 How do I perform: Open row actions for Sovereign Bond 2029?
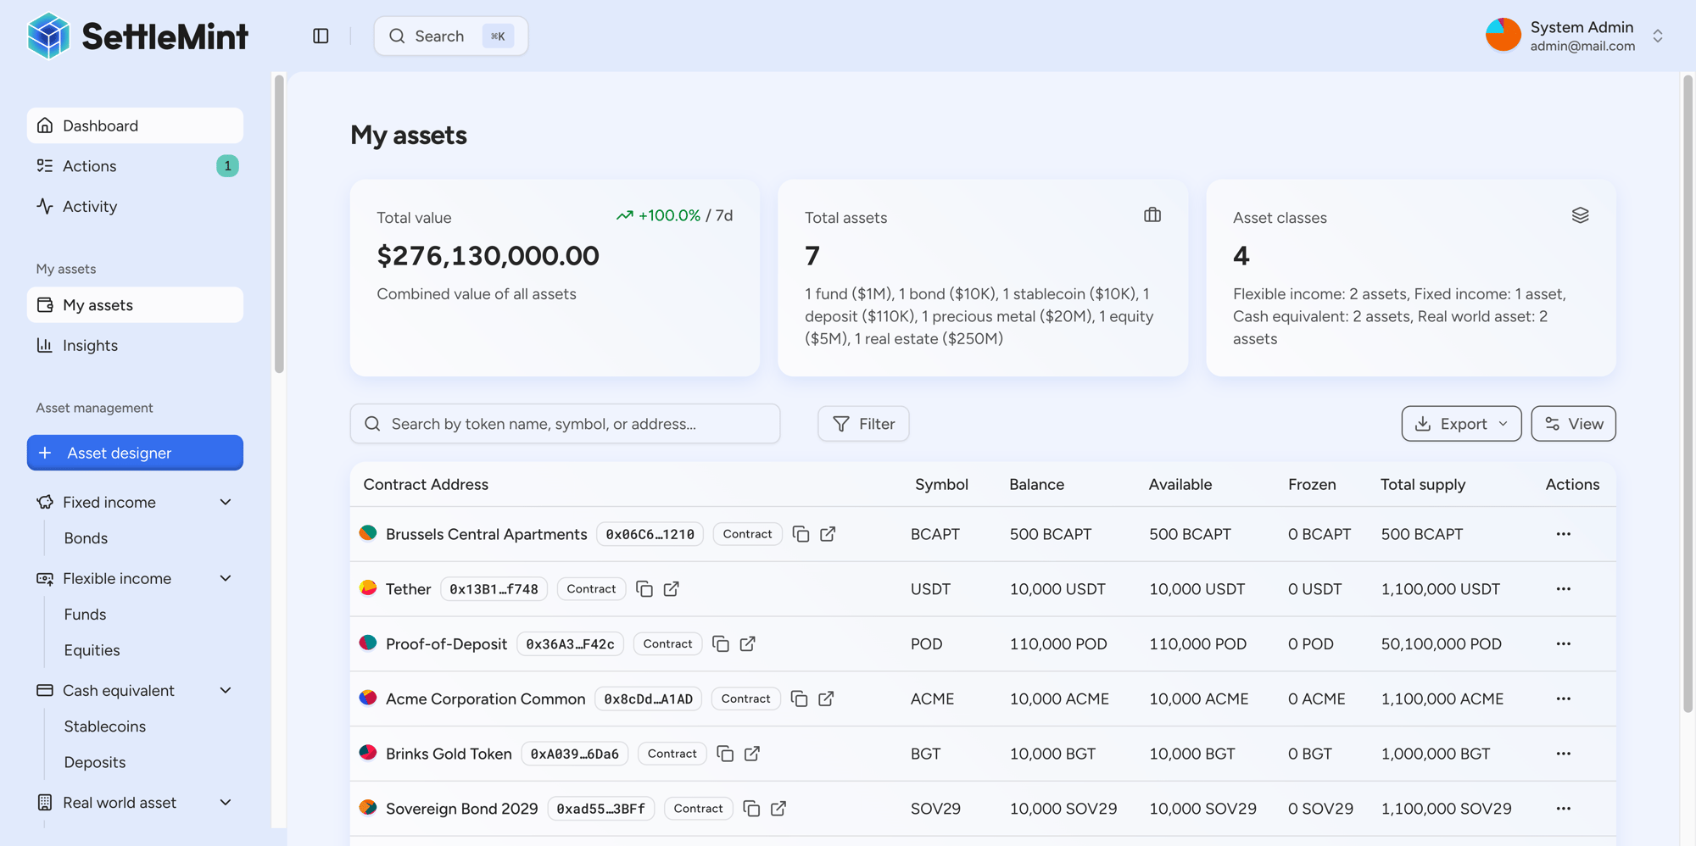click(x=1563, y=809)
